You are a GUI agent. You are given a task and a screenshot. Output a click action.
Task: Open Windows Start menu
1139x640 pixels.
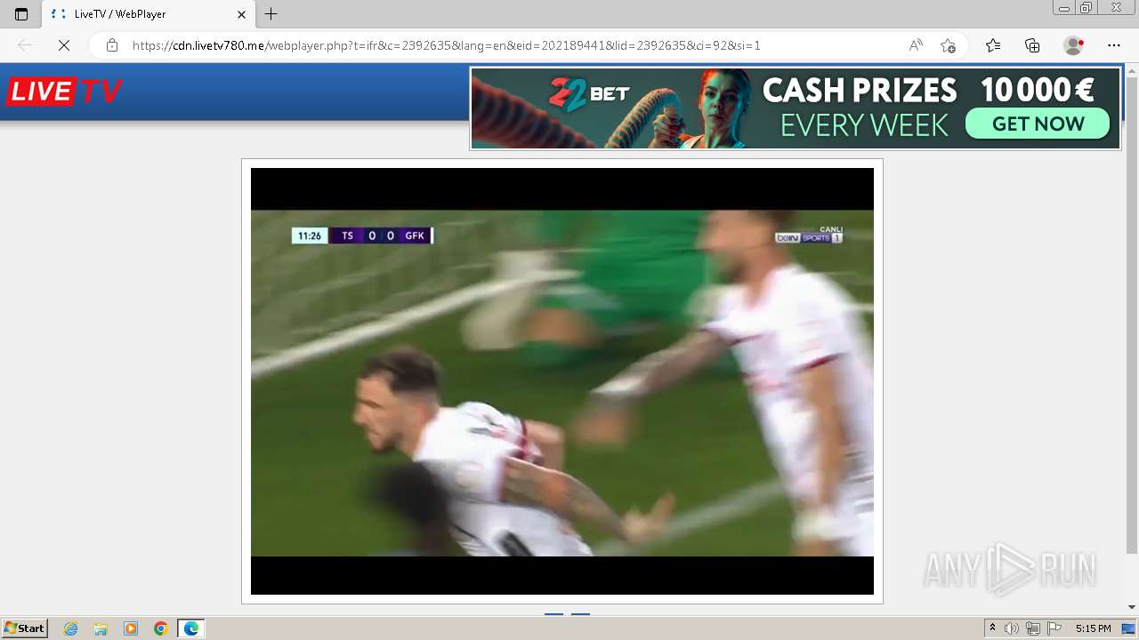[25, 628]
